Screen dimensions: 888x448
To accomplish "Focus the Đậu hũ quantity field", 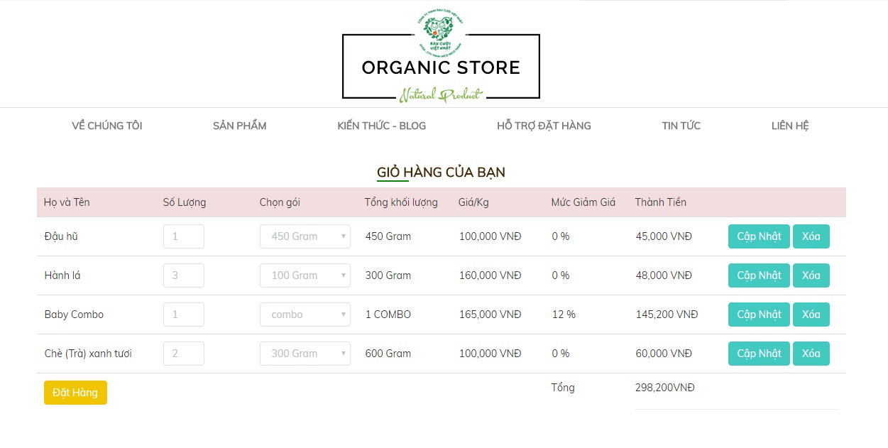I will [x=184, y=236].
